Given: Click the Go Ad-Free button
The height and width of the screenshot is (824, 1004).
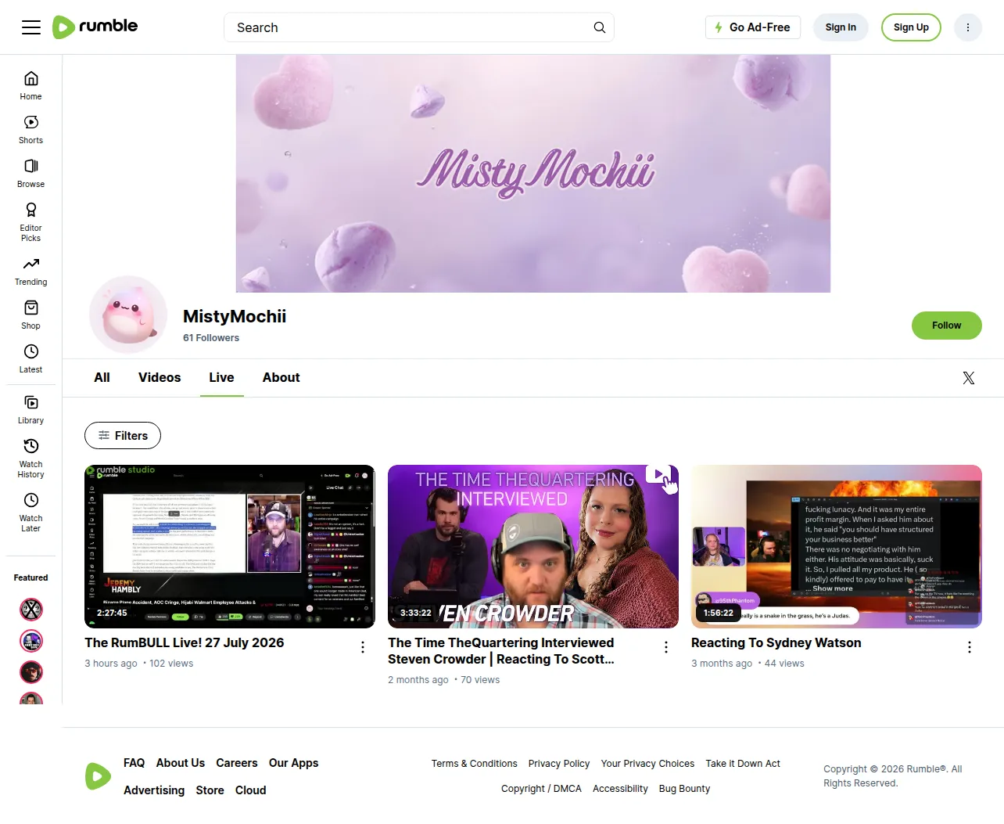Looking at the screenshot, I should (753, 27).
